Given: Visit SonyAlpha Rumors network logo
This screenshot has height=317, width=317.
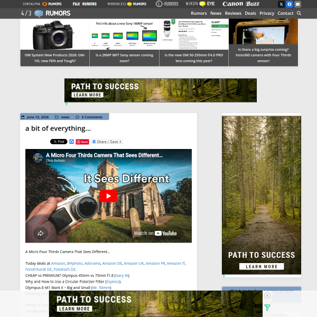Looking at the screenshot, I should point(42,4).
